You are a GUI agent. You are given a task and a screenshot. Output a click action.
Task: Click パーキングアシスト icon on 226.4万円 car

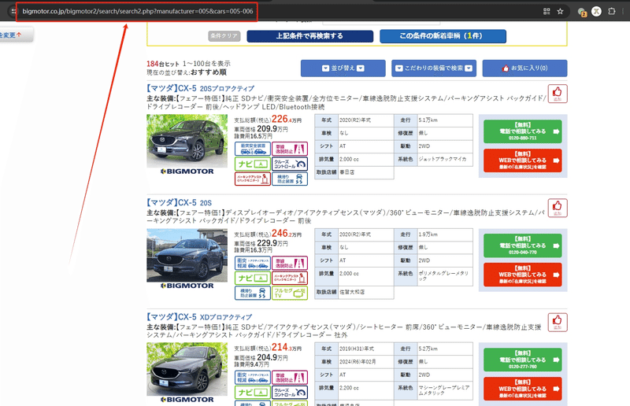253,179
